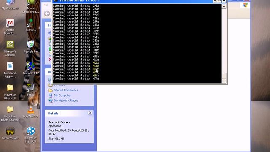Click the Windows flag logo in Explorer
Viewport: 270px width, 152px height.
pyautogui.click(x=245, y=5)
